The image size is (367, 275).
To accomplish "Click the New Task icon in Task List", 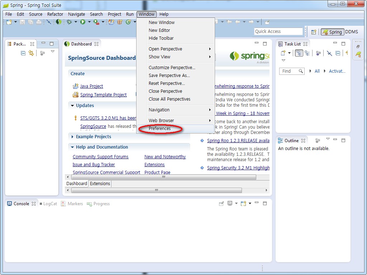I will [283, 53].
